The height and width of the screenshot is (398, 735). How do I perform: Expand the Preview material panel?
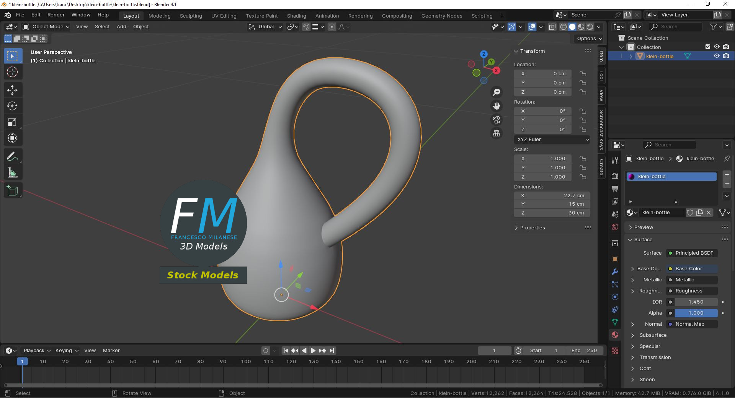pyautogui.click(x=644, y=227)
